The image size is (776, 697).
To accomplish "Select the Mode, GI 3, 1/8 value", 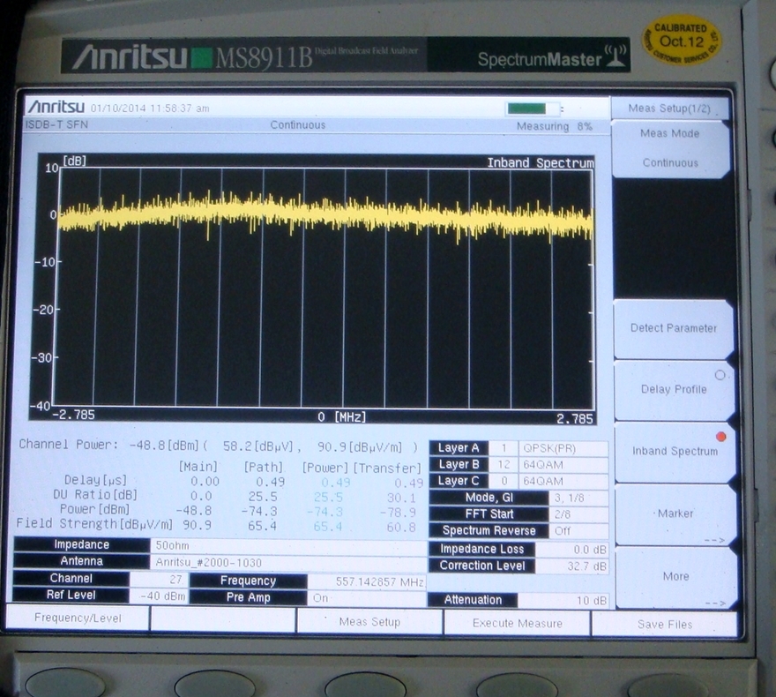I will pos(579,498).
